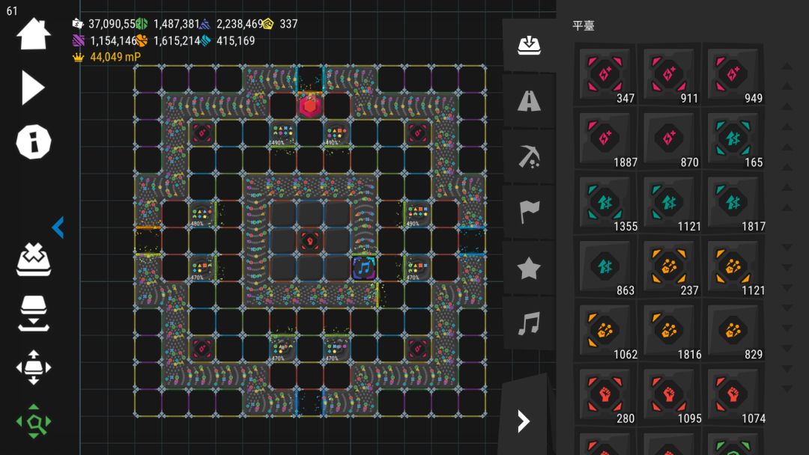This screenshot has height=455, width=809.
Task: Choose the red fist tile with count 280
Action: tap(605, 394)
